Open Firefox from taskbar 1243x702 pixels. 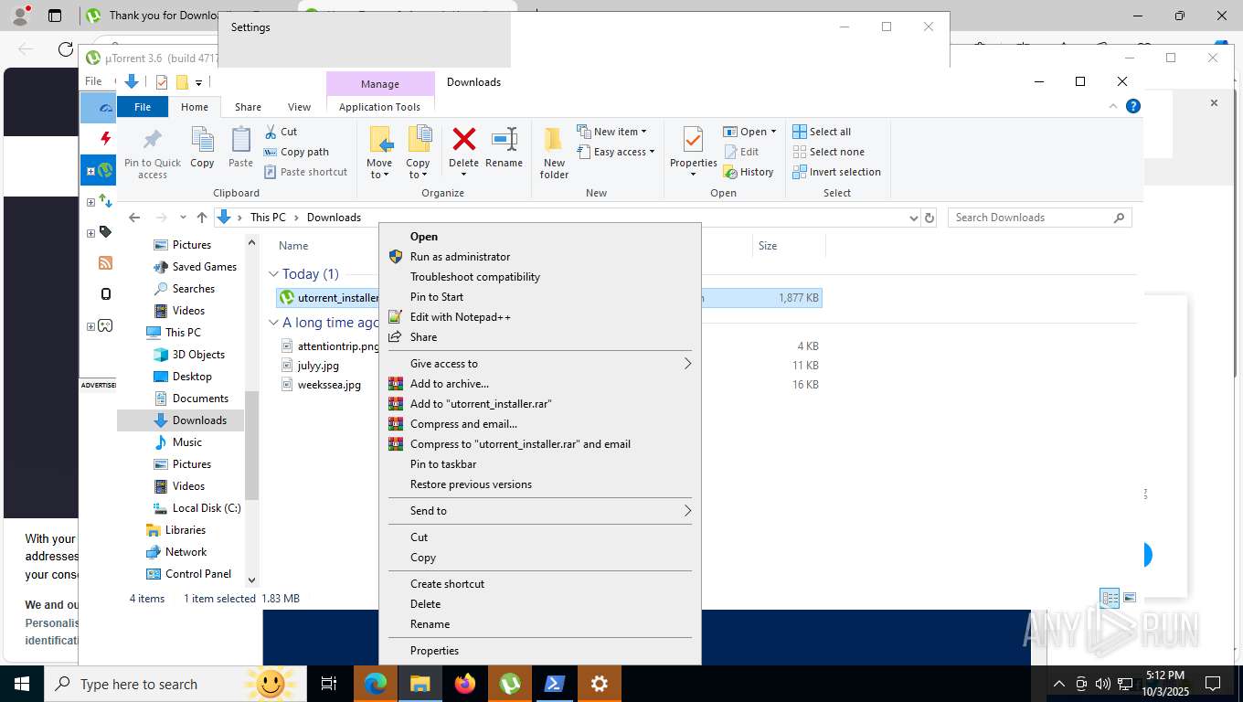click(x=465, y=684)
